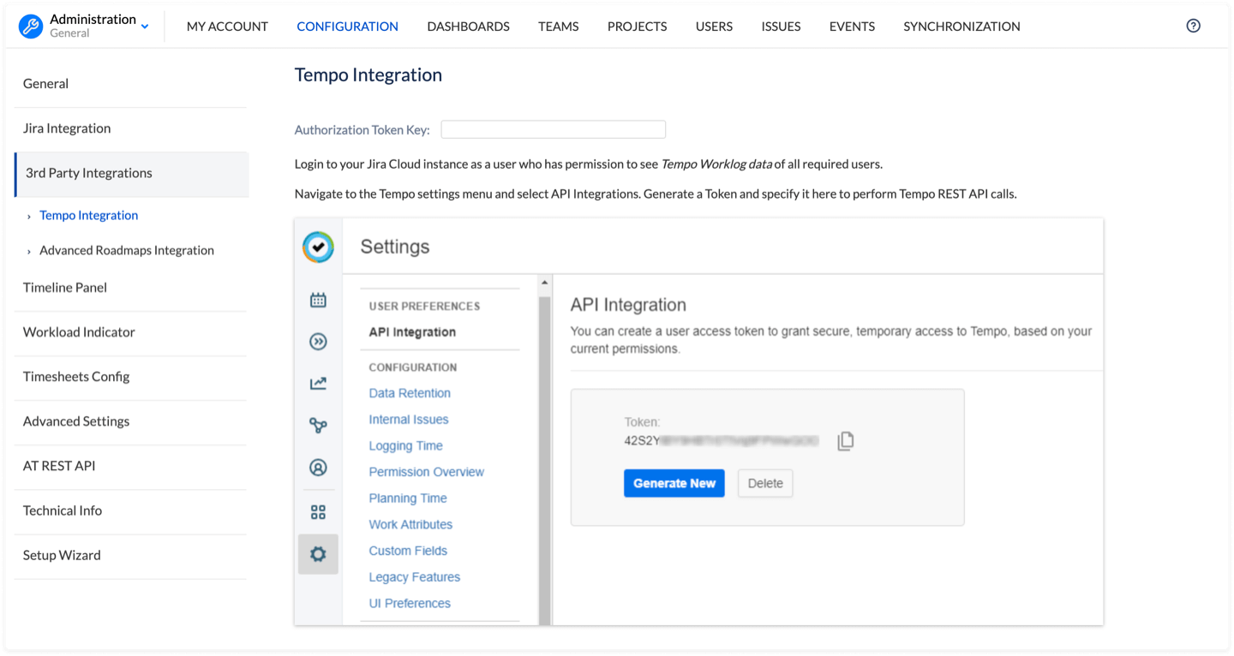This screenshot has width=1234, height=656.
Task: Select 3rd Party Integrations section
Action: [x=132, y=173]
